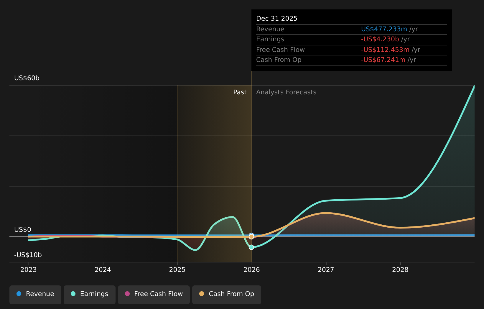The width and height of the screenshot is (484, 309).
Task: Hide the Free Cash Flow series
Action: tap(154, 294)
